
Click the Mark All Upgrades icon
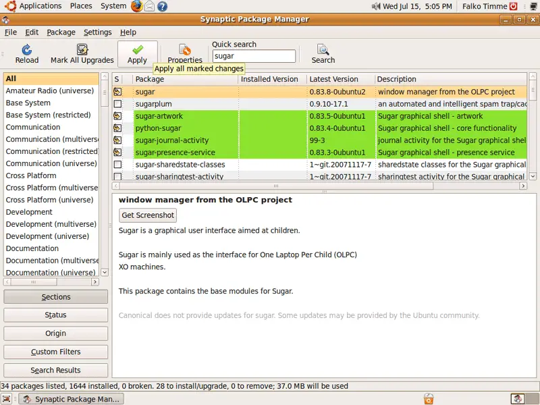82,50
